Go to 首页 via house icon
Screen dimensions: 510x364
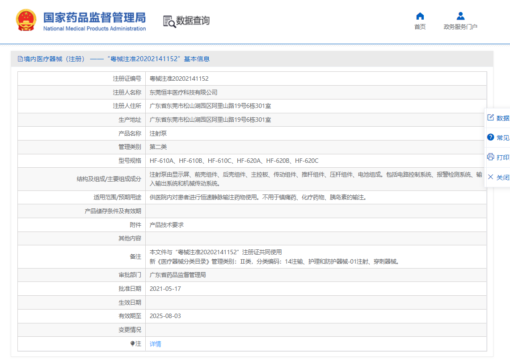tap(420, 16)
